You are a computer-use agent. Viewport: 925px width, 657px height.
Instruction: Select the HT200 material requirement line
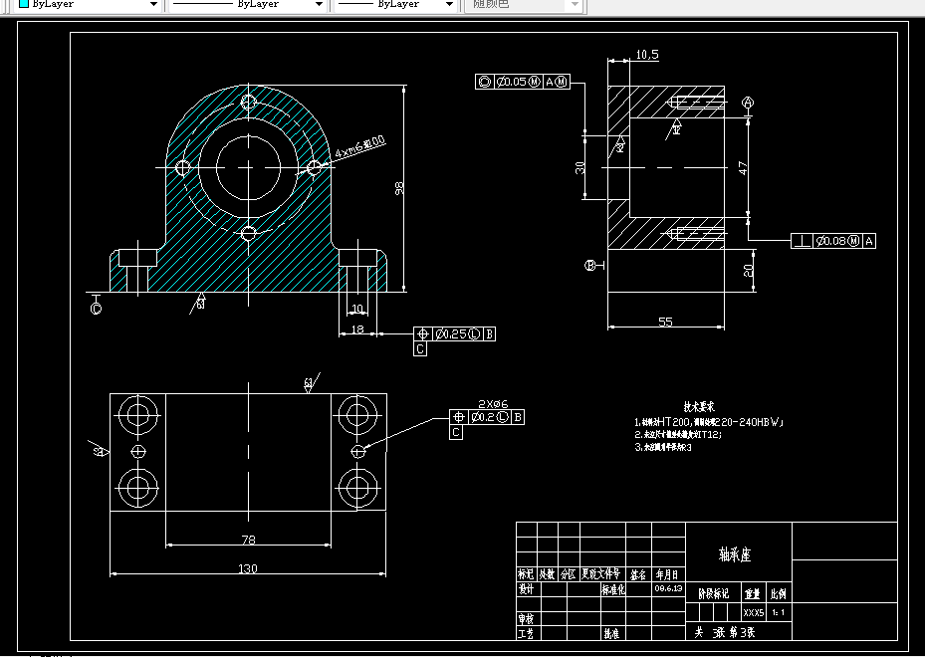(709, 422)
